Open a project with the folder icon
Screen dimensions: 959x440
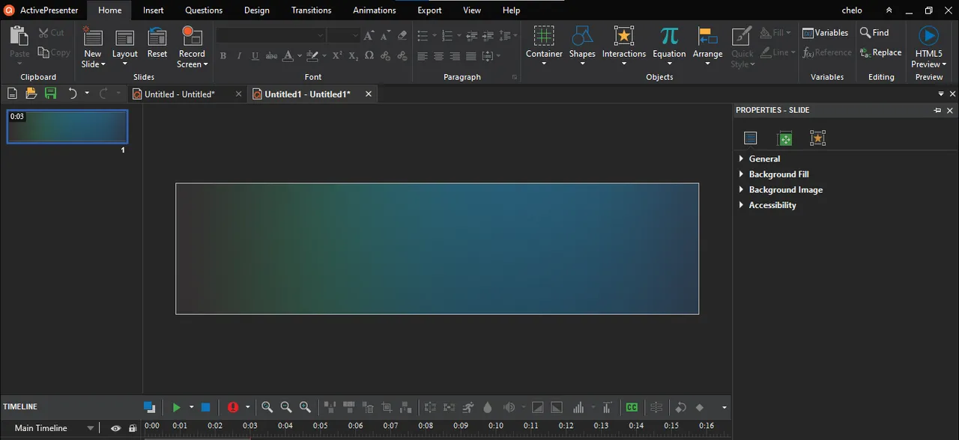click(31, 94)
